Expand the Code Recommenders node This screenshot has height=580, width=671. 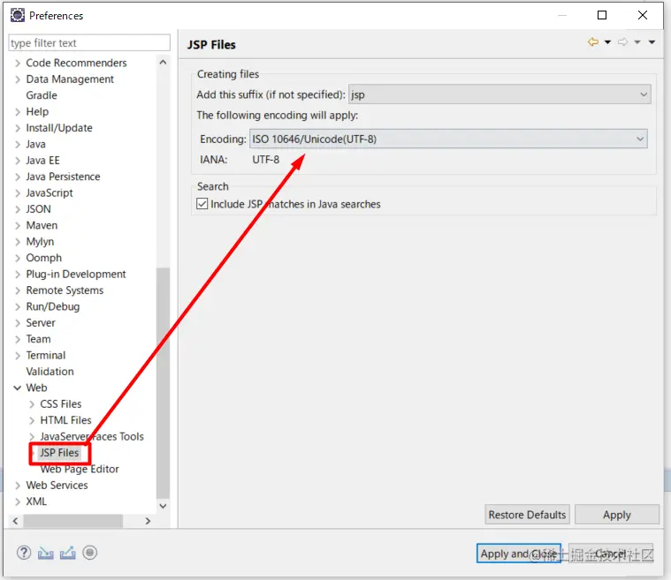point(18,64)
